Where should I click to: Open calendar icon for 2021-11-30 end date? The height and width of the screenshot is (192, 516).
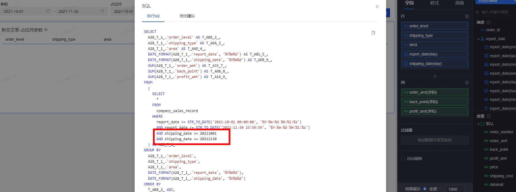point(102,11)
